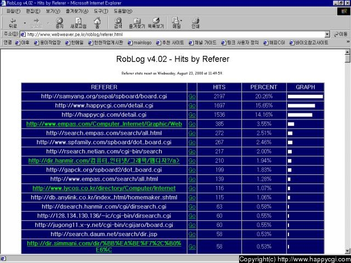
Task: Click the vertical scrollbar up arrow
Action: tap(347, 52)
